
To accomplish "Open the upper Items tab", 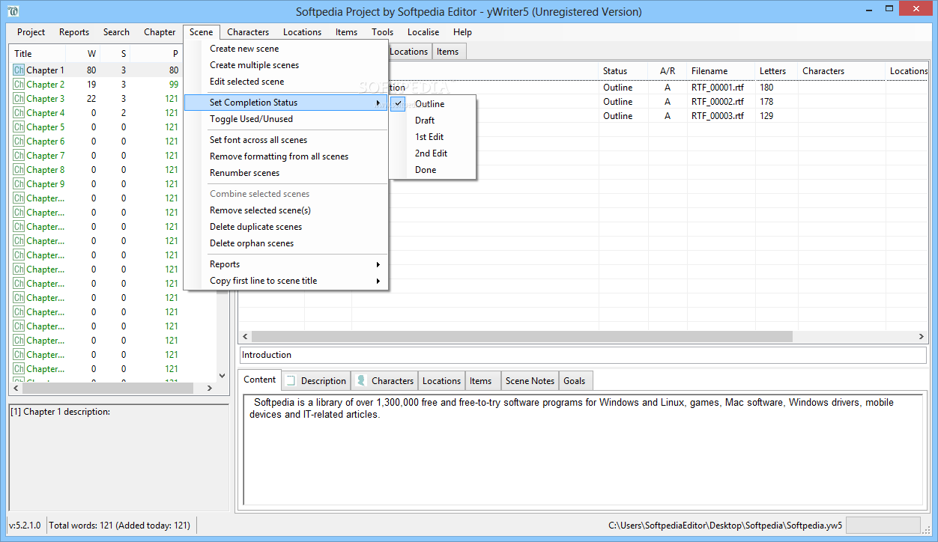I will coord(448,52).
